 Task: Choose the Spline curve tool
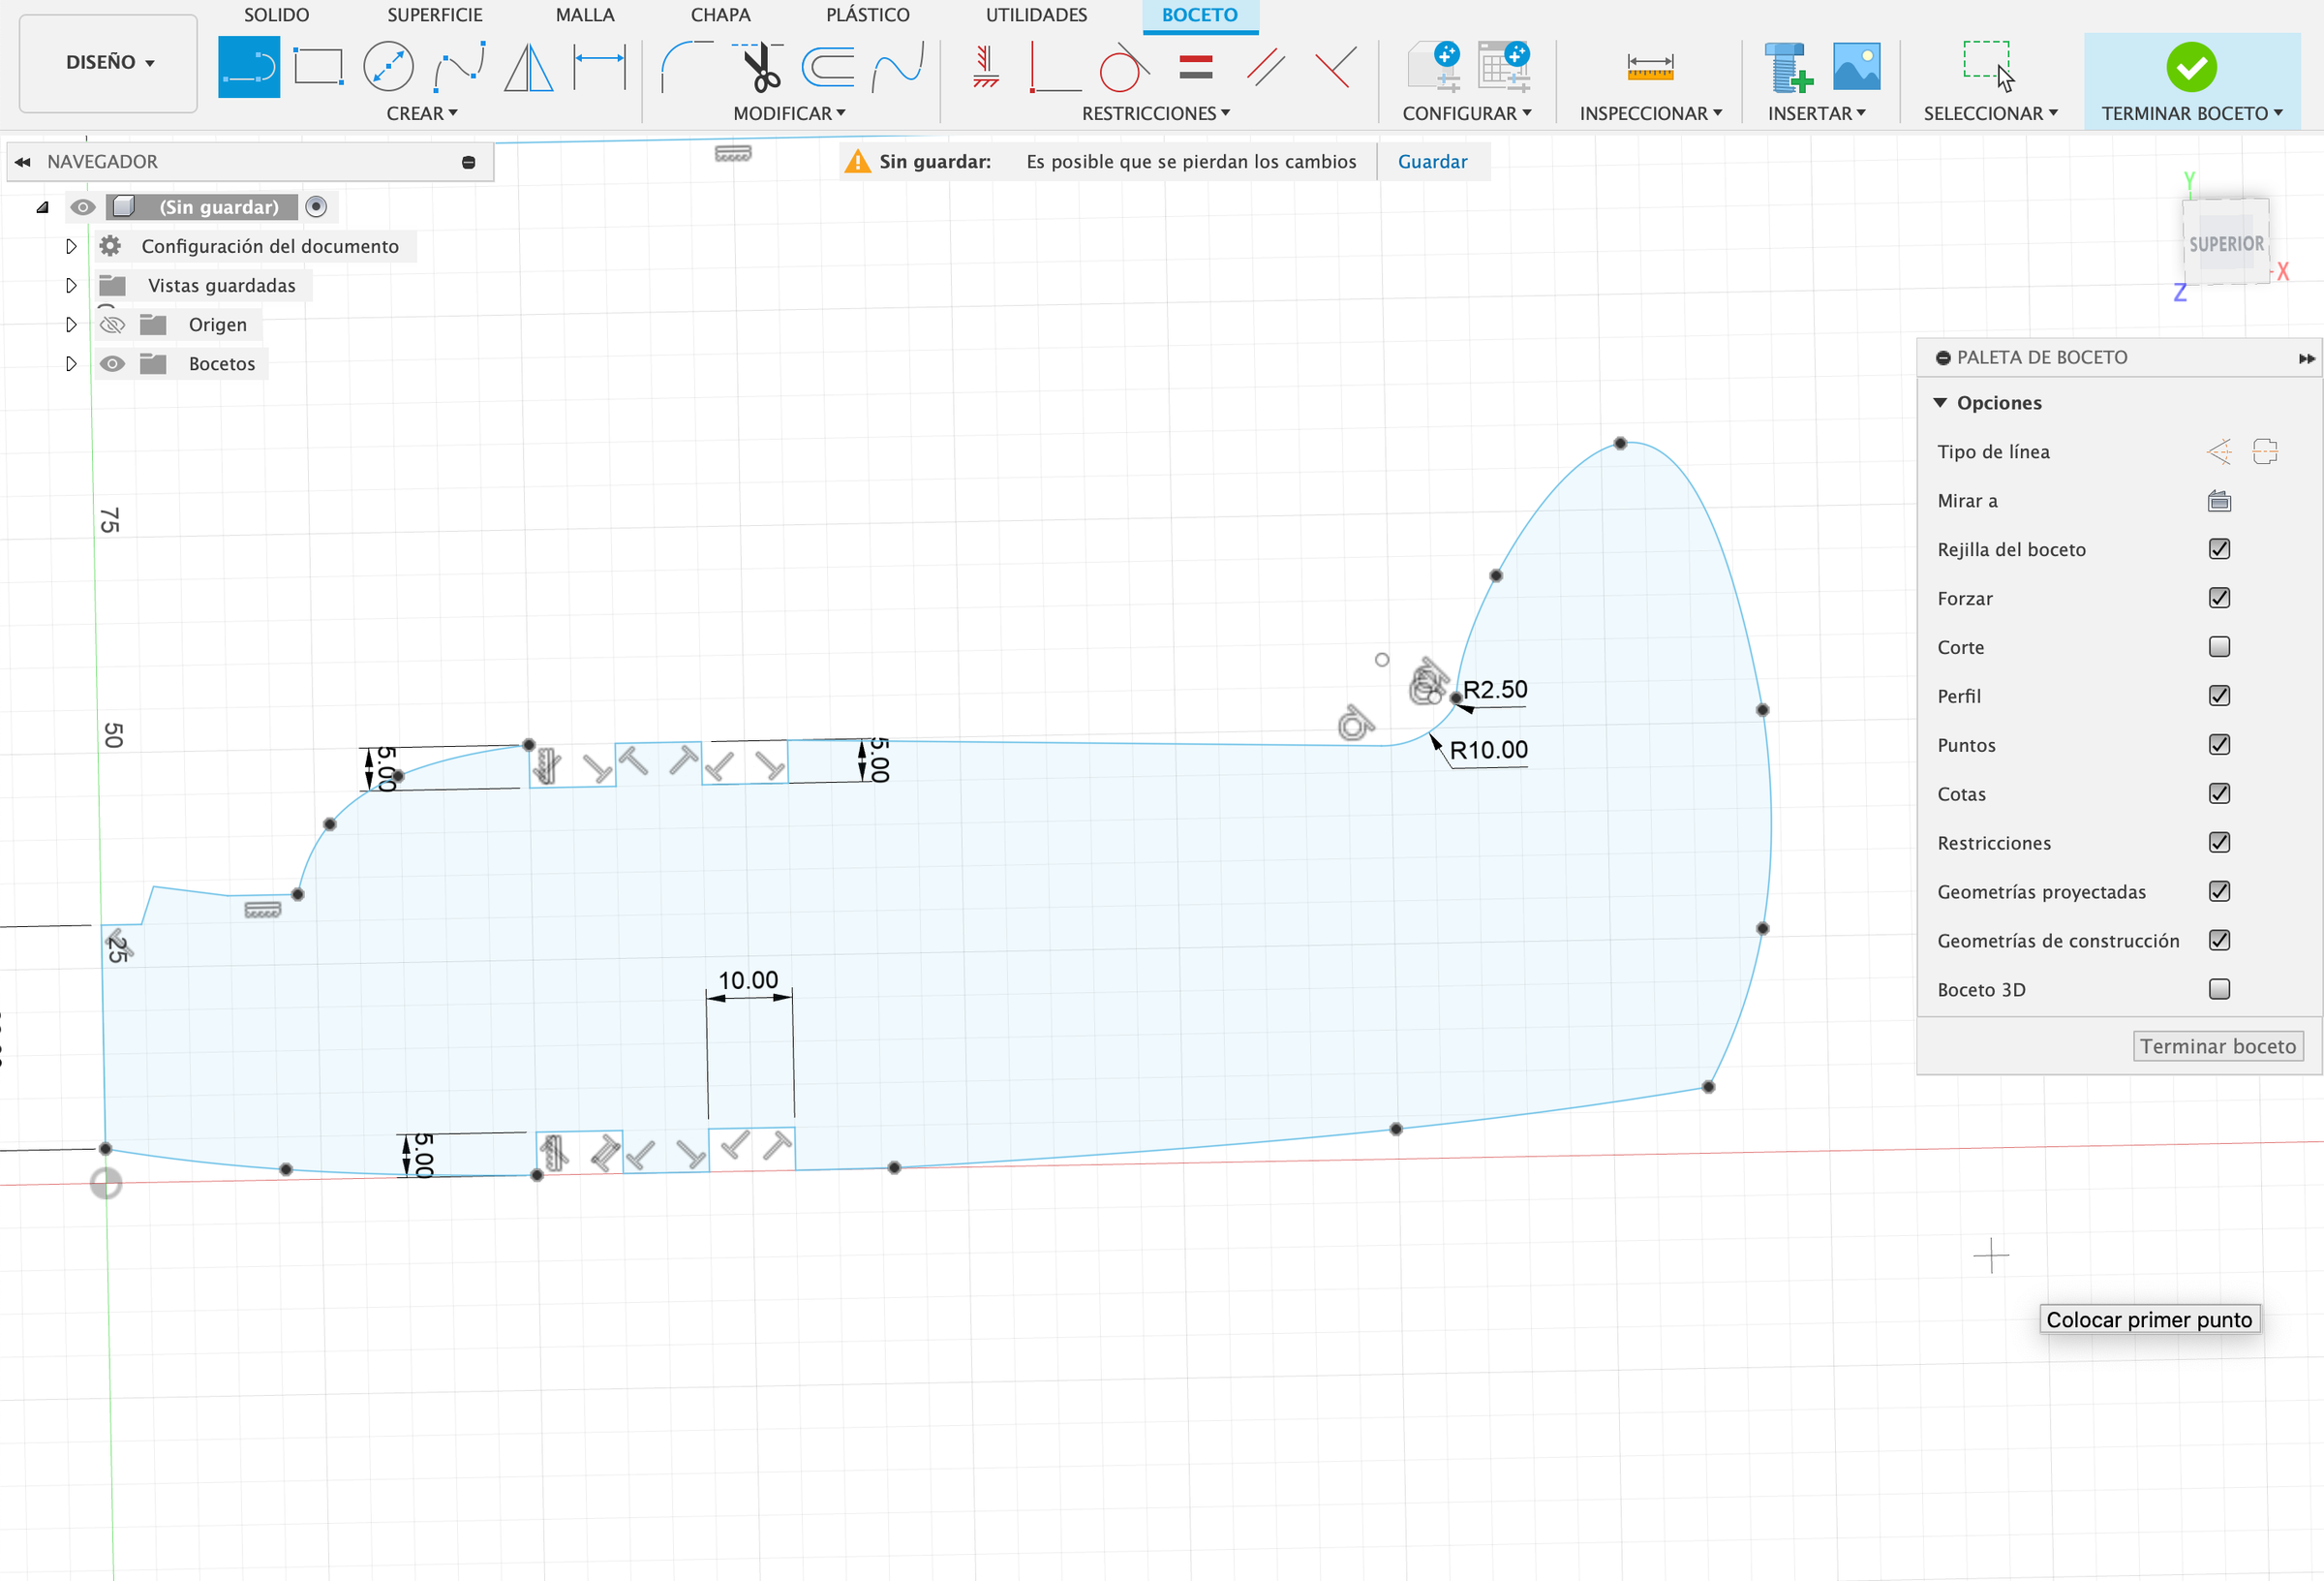pos(459,67)
